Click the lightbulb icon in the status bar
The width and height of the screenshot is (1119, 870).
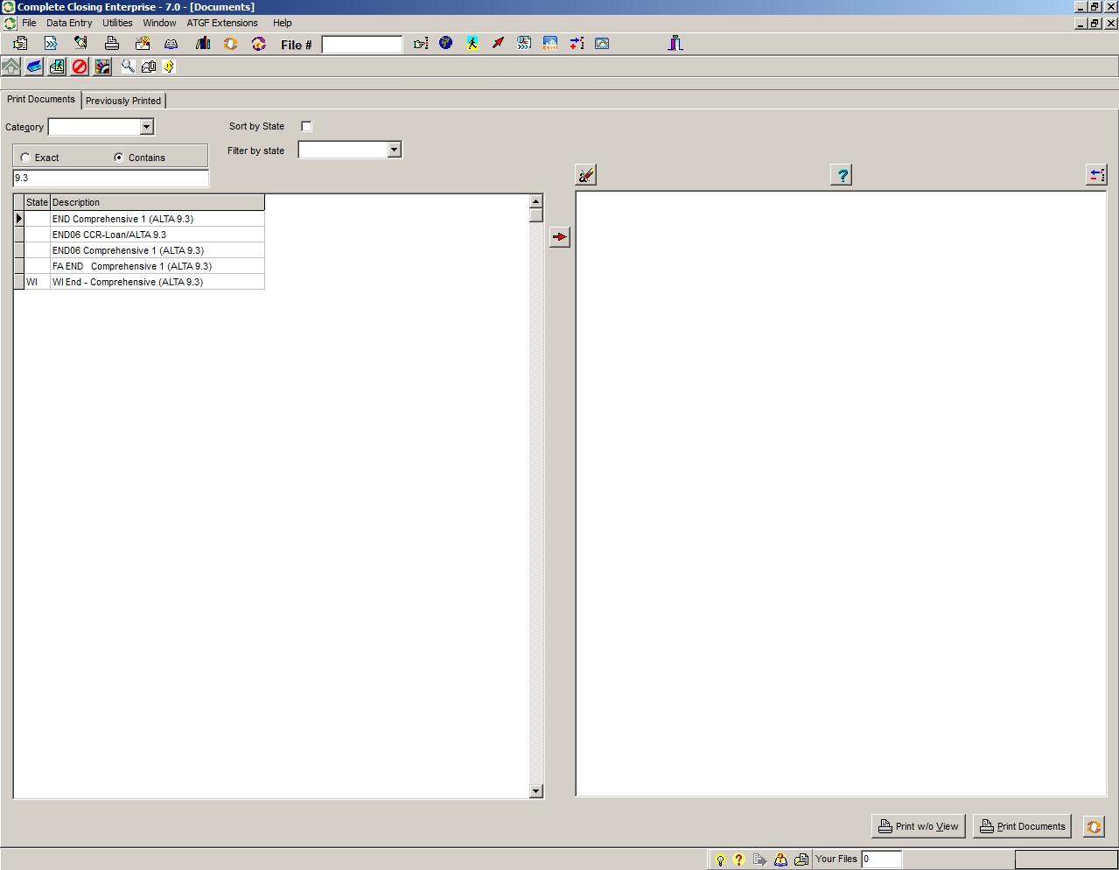[x=720, y=859]
